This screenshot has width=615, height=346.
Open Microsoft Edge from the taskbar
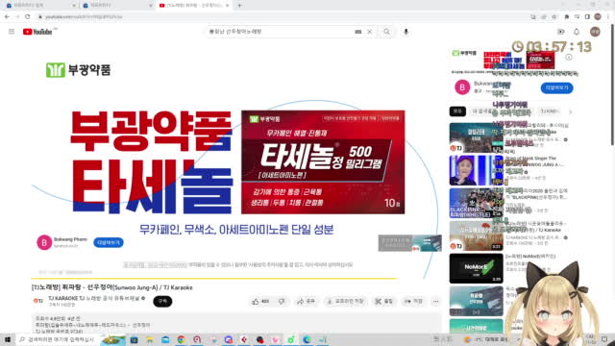pos(307,339)
